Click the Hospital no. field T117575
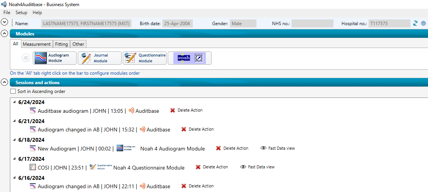Image resolution: width=428 pixels, height=192 pixels. pyautogui.click(x=390, y=24)
